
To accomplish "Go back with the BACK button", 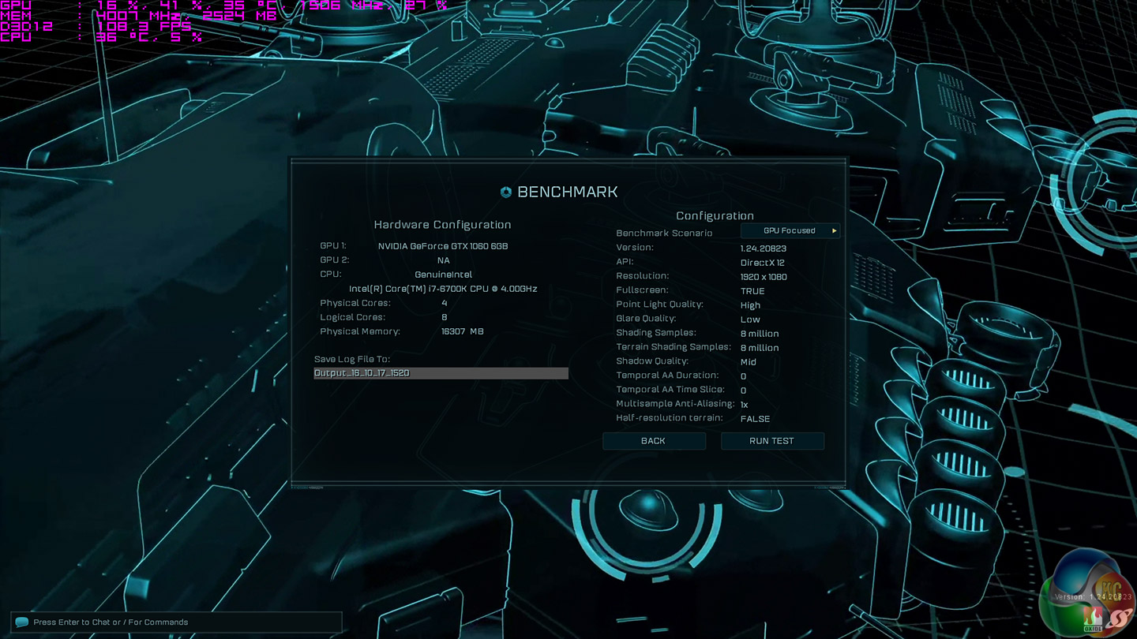I will pos(654,441).
